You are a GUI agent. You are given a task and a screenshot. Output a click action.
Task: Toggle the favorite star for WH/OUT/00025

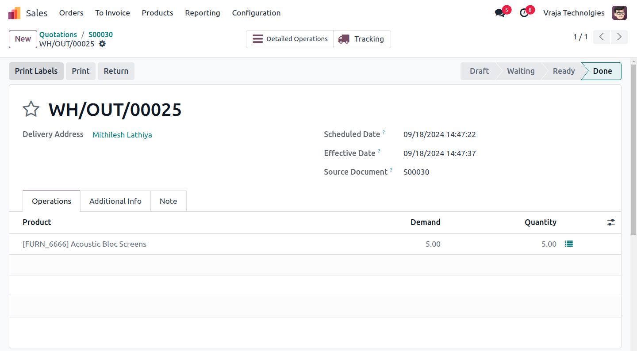tap(31, 109)
